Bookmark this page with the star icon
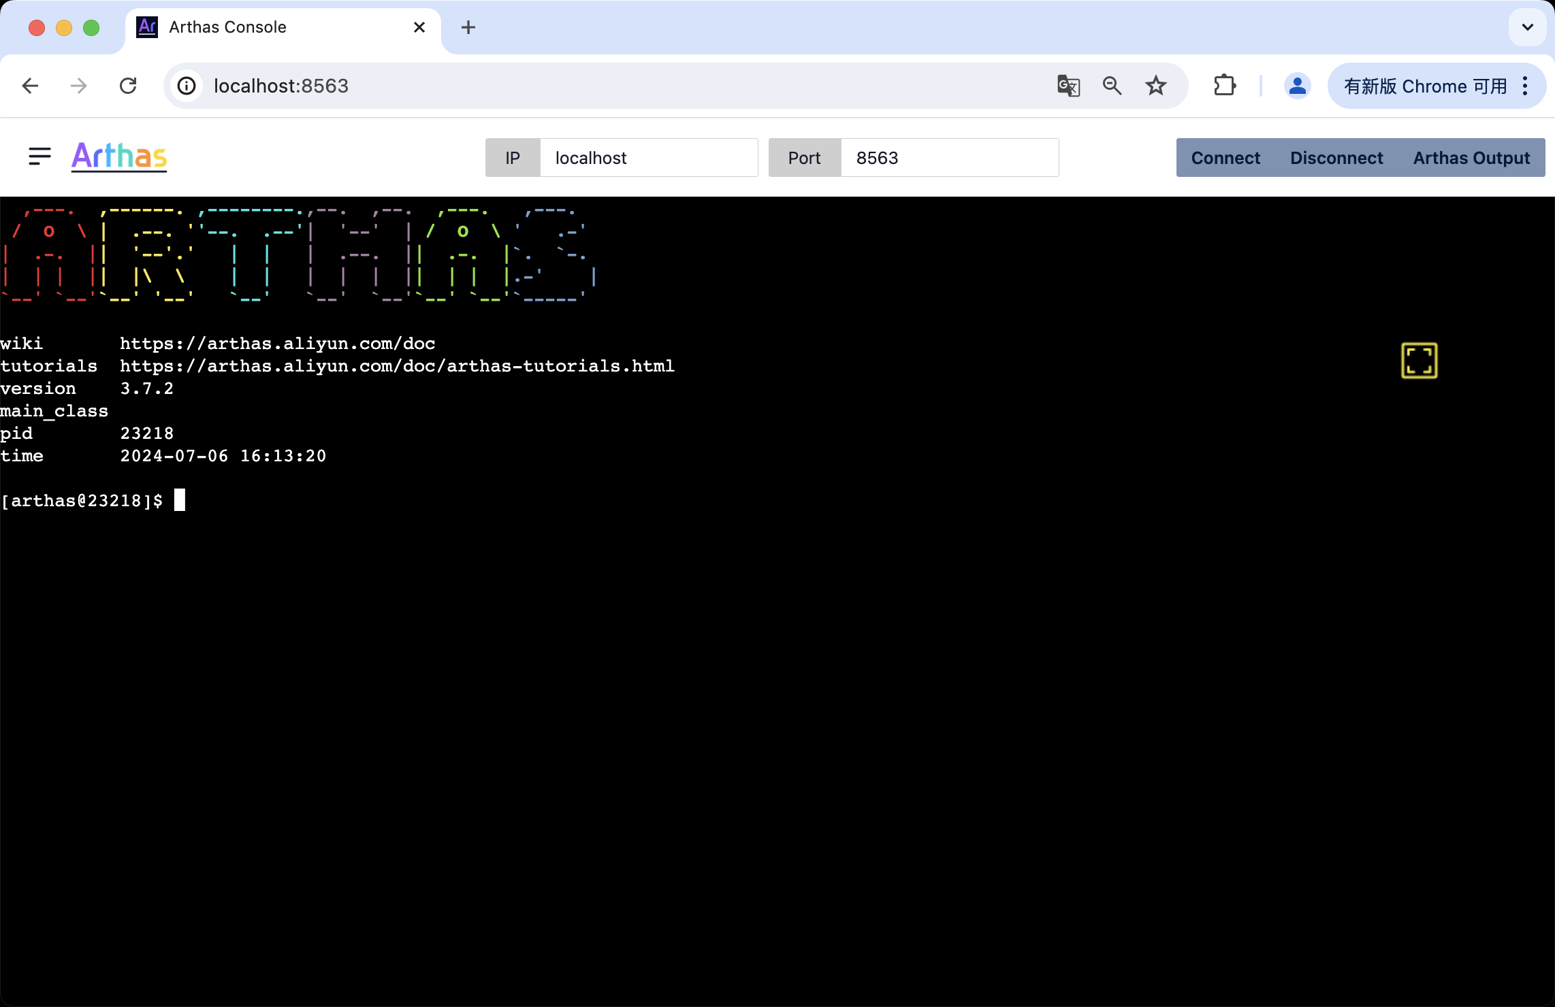 click(1155, 86)
